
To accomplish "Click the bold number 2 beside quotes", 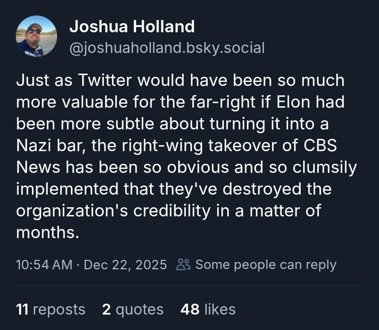I will [x=106, y=309].
